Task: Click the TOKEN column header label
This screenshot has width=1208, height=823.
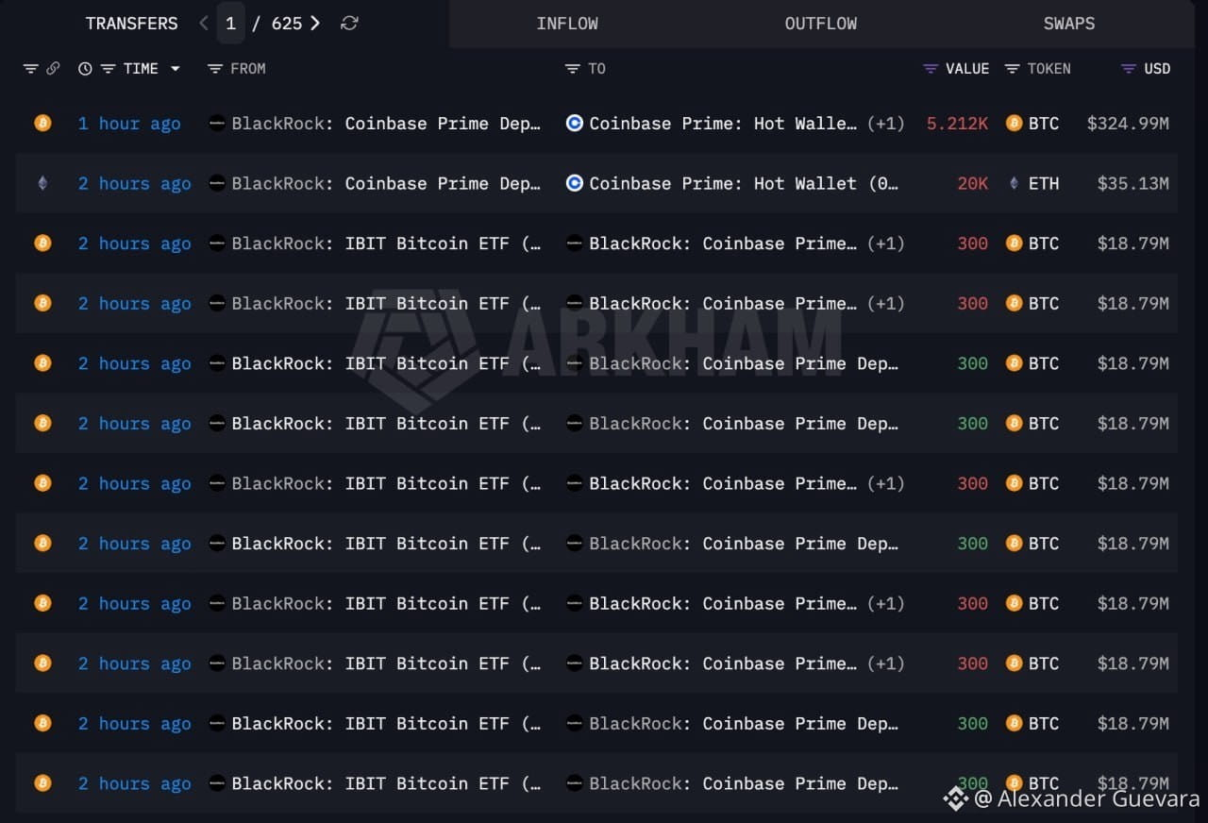Action: [1049, 69]
